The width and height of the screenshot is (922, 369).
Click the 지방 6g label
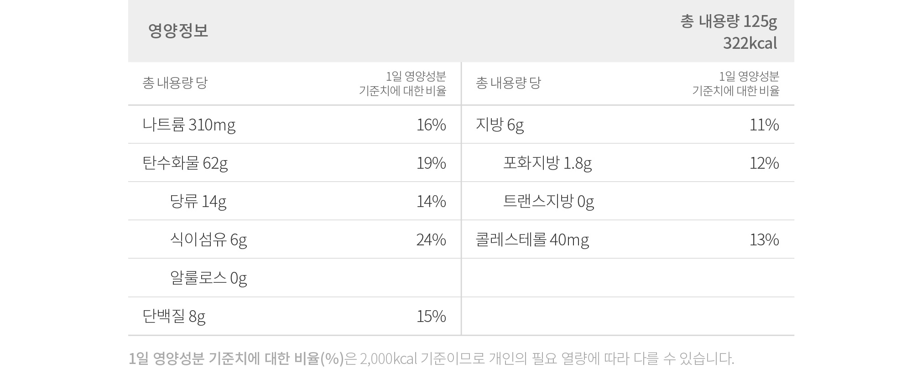click(x=500, y=125)
